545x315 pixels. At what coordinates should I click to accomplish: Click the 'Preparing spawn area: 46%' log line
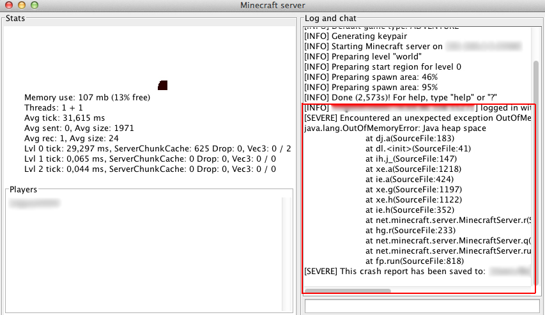(371, 77)
